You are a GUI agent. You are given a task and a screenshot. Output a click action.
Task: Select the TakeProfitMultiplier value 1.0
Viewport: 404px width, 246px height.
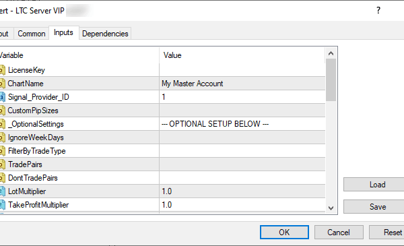[167, 205]
